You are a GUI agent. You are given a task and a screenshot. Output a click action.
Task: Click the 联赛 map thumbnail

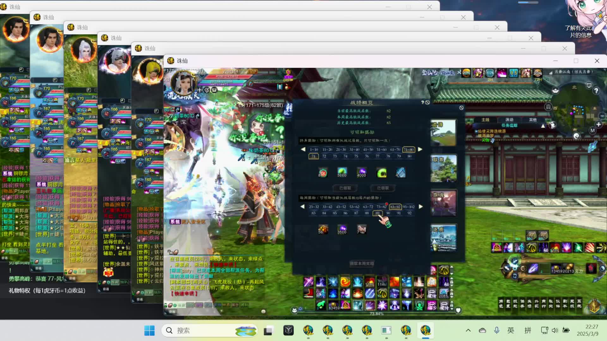coord(443,168)
